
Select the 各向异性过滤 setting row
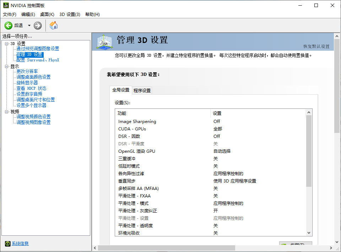click(210, 173)
